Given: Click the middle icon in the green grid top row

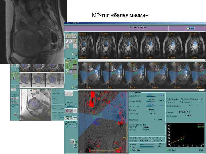Looking at the screenshot, I should [71, 62].
